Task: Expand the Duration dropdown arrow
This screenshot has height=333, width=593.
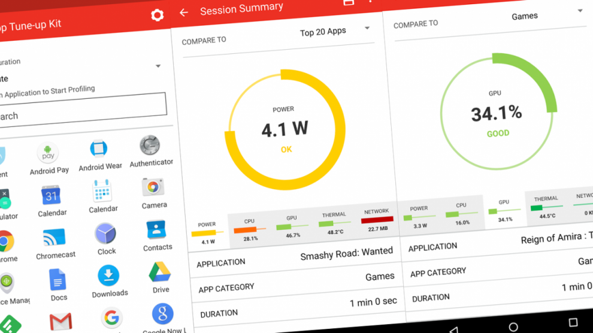Action: [x=158, y=66]
